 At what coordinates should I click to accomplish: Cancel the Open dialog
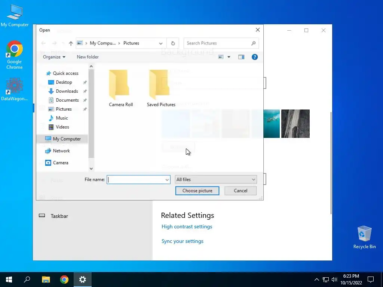tap(240, 191)
